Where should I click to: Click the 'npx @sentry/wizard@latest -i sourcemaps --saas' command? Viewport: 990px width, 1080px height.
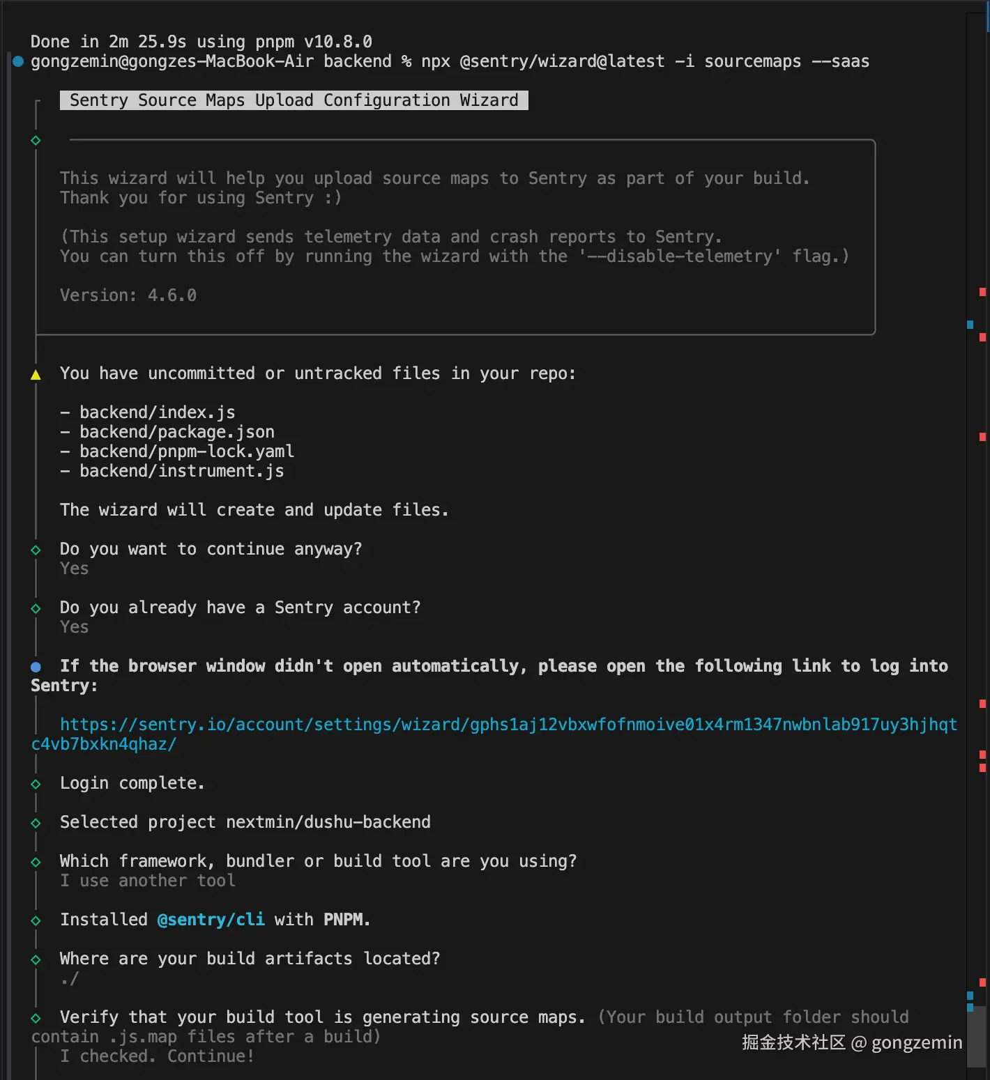(x=646, y=61)
